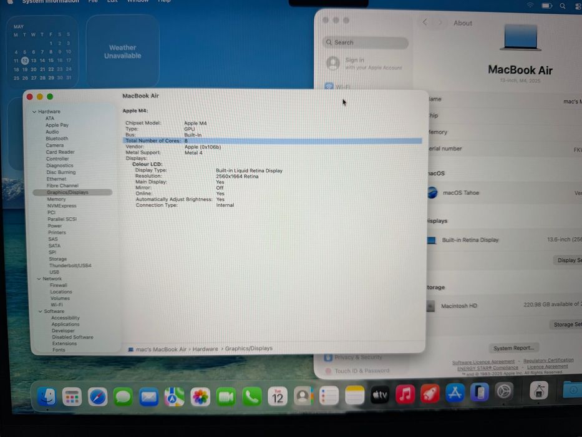Open Display Settings button in About
Screen dimensions: 582x437
click(568, 260)
